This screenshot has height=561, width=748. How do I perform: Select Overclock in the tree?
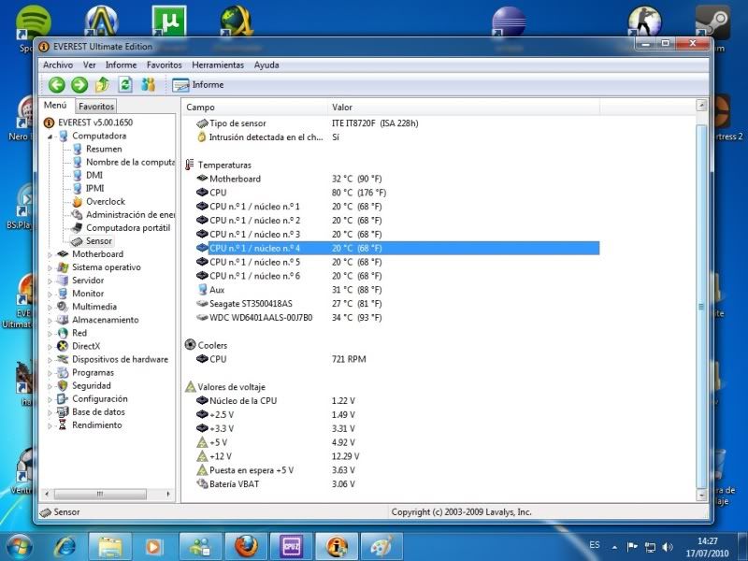(x=106, y=201)
